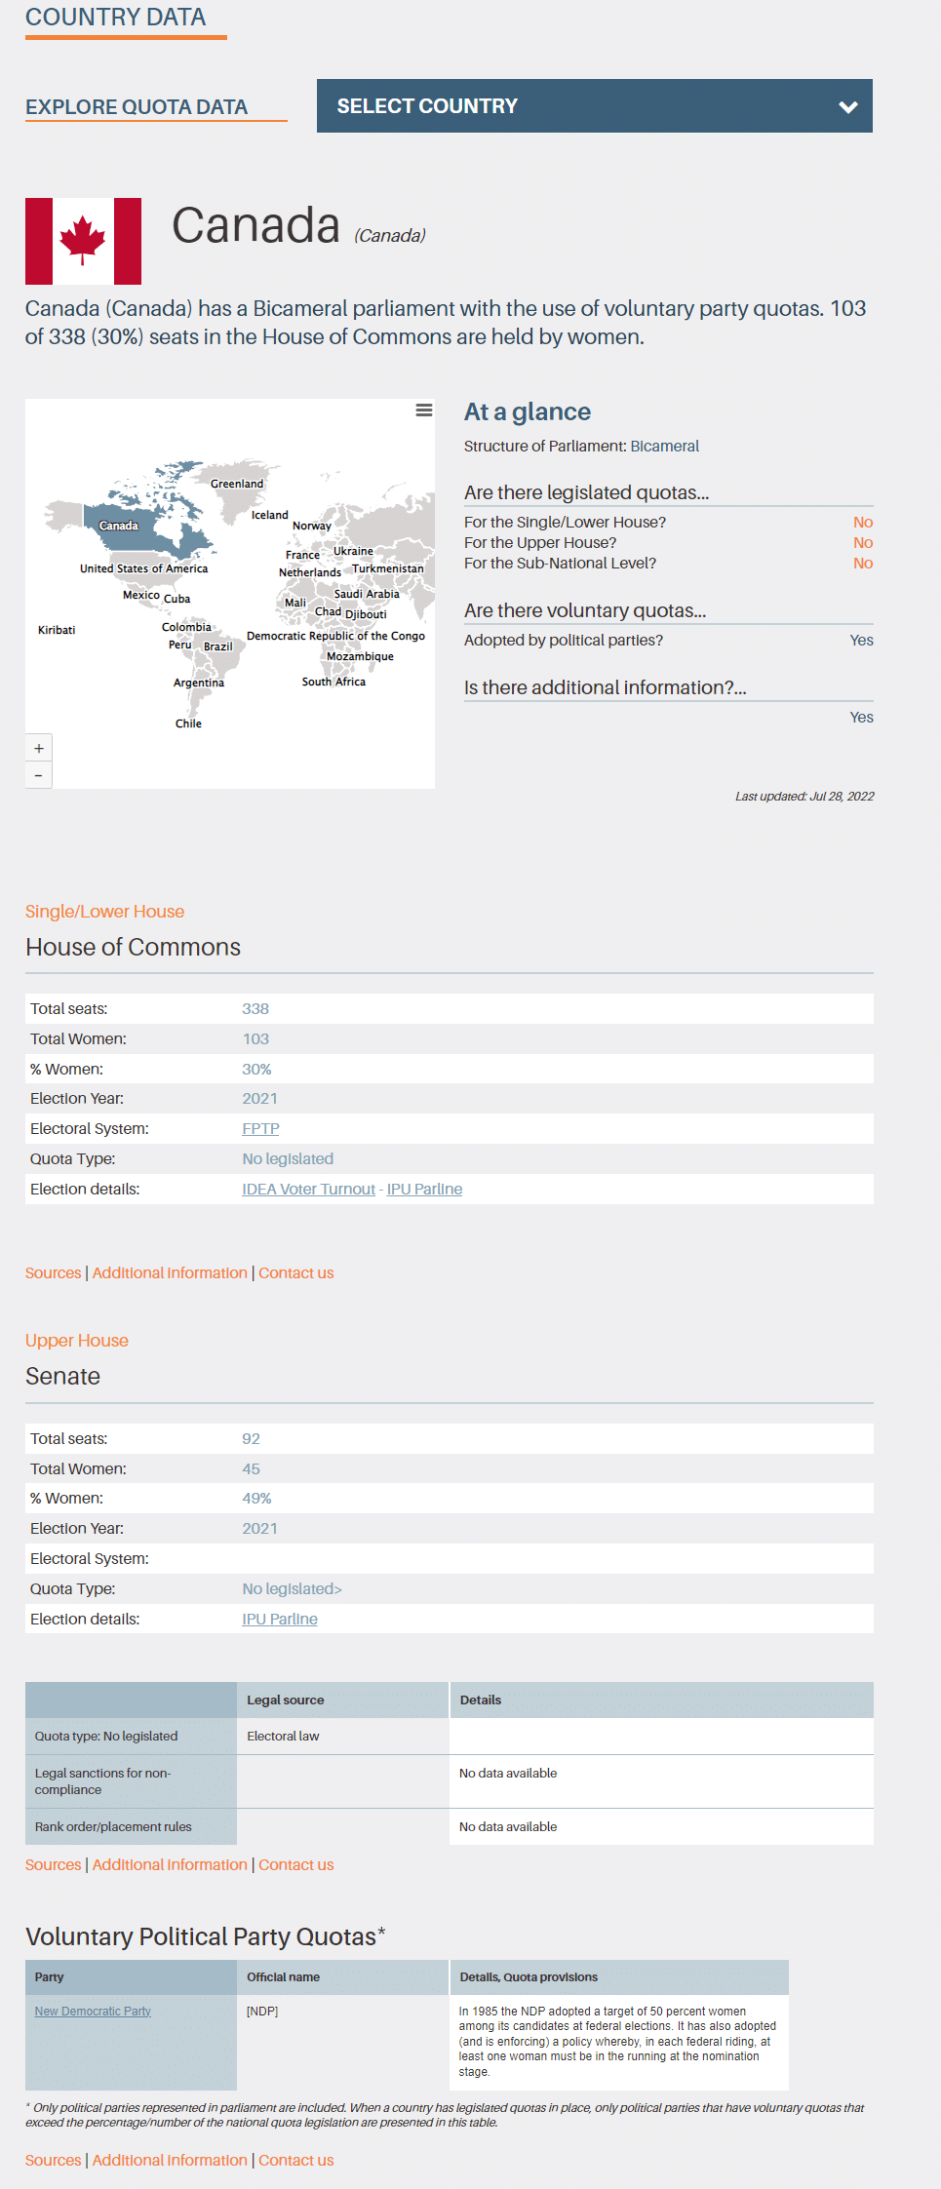Click Sources under House of Commons

coord(53,1272)
